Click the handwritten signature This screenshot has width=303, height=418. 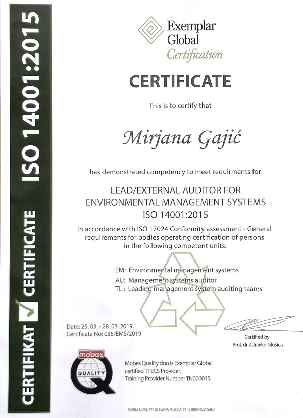[x=263, y=324]
